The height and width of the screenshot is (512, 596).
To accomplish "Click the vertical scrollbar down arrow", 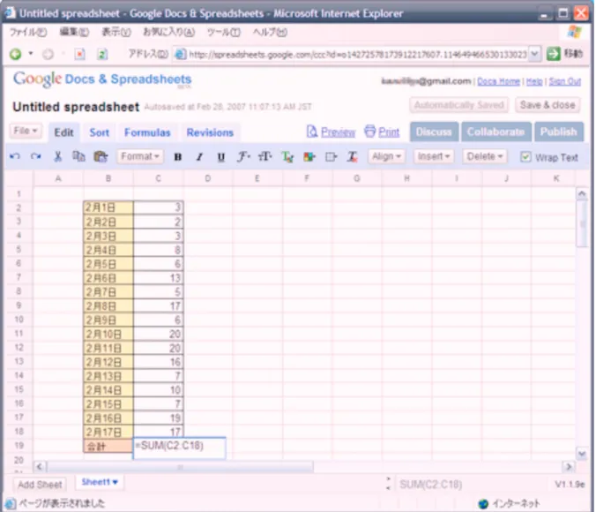I will [582, 454].
